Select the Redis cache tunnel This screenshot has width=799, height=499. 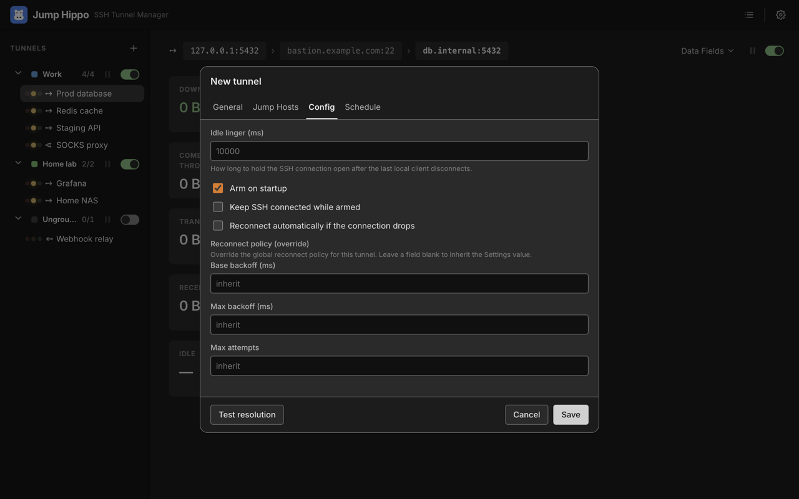(x=82, y=110)
